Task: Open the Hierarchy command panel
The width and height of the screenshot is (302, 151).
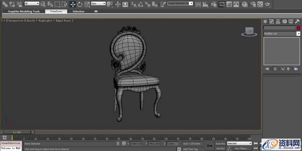Action: click(x=278, y=21)
